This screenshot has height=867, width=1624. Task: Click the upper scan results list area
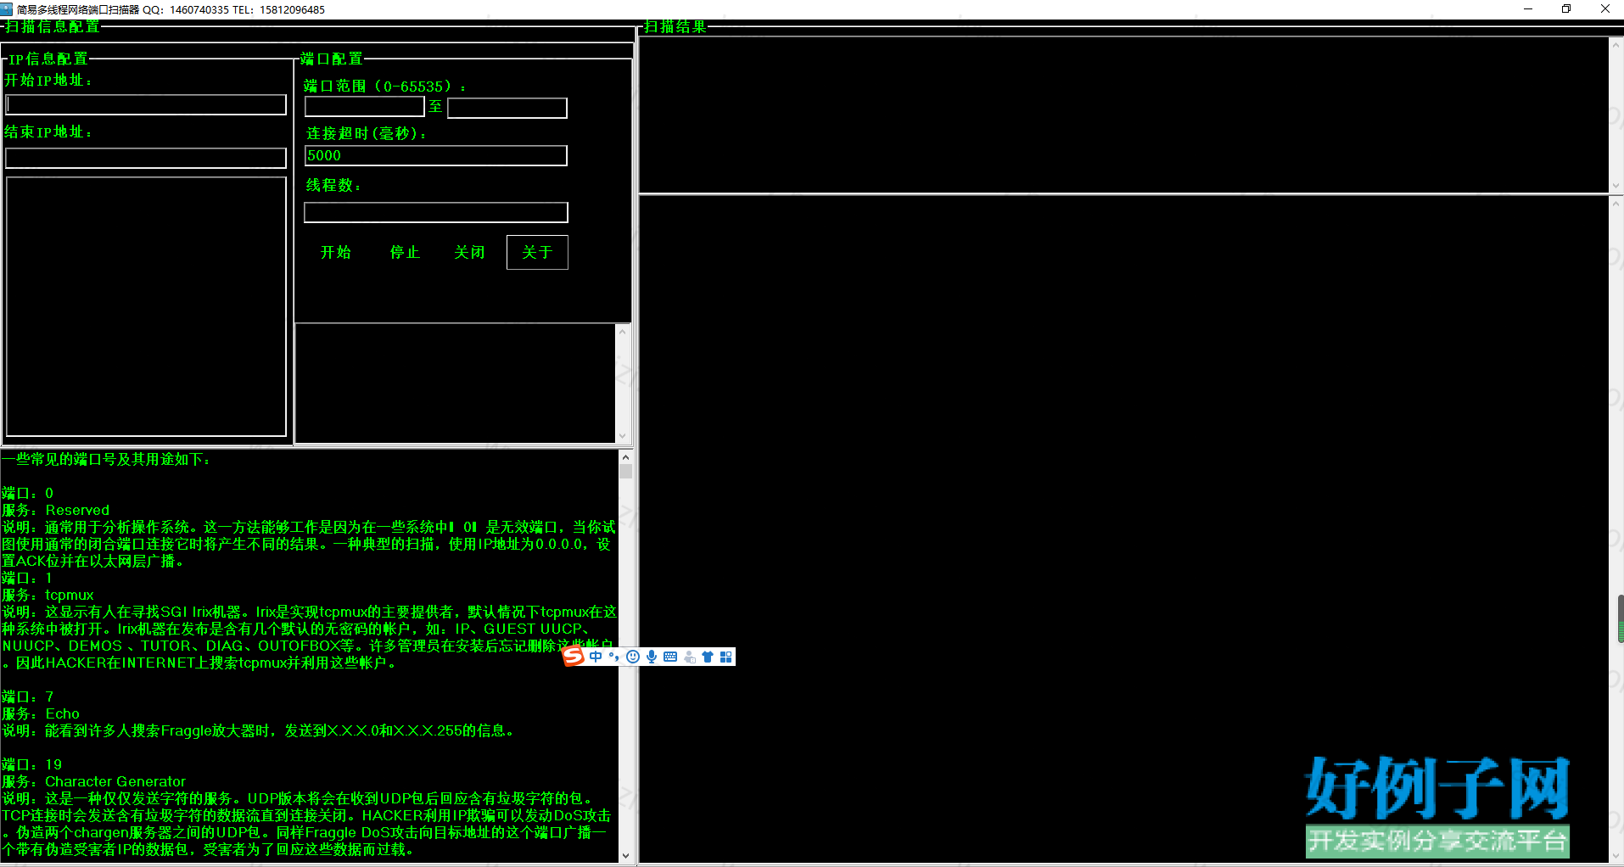1124,115
